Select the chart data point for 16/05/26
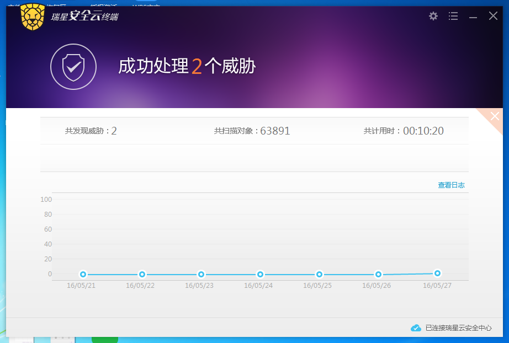Viewport: 509px width, 343px height. tap(378, 274)
